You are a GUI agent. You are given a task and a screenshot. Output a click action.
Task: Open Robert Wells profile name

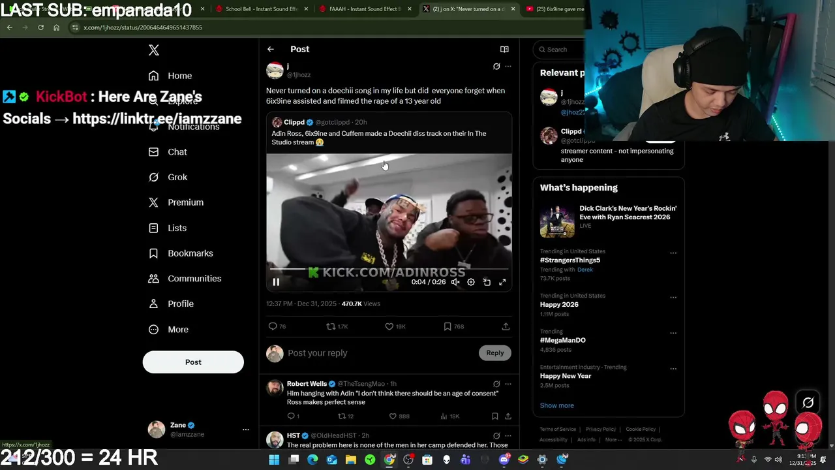[307, 384]
